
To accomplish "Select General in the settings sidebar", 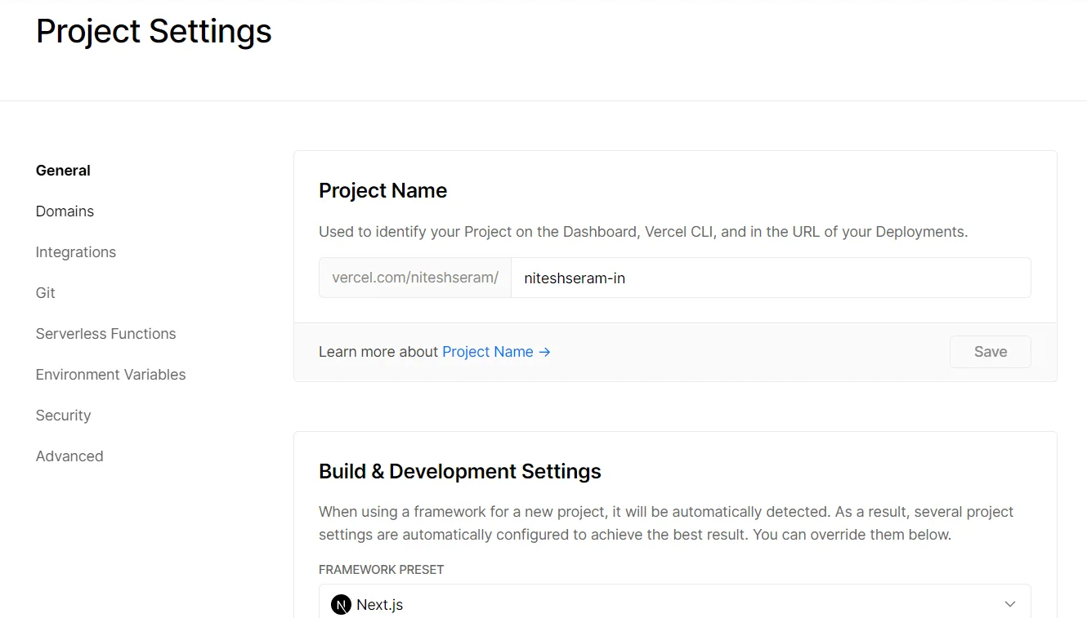I will click(x=63, y=170).
